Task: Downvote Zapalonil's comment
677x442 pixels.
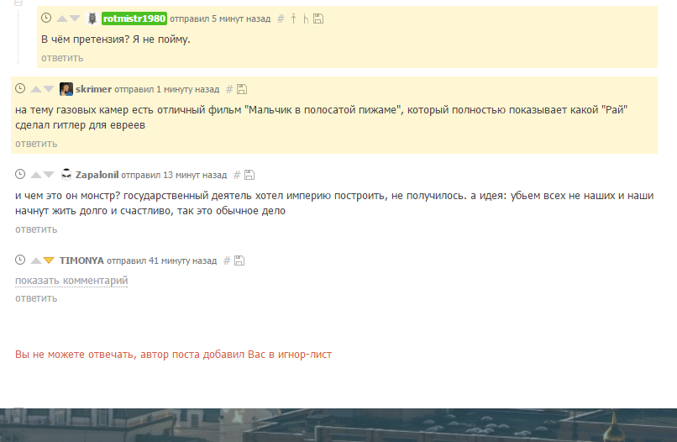Action: click(49, 175)
